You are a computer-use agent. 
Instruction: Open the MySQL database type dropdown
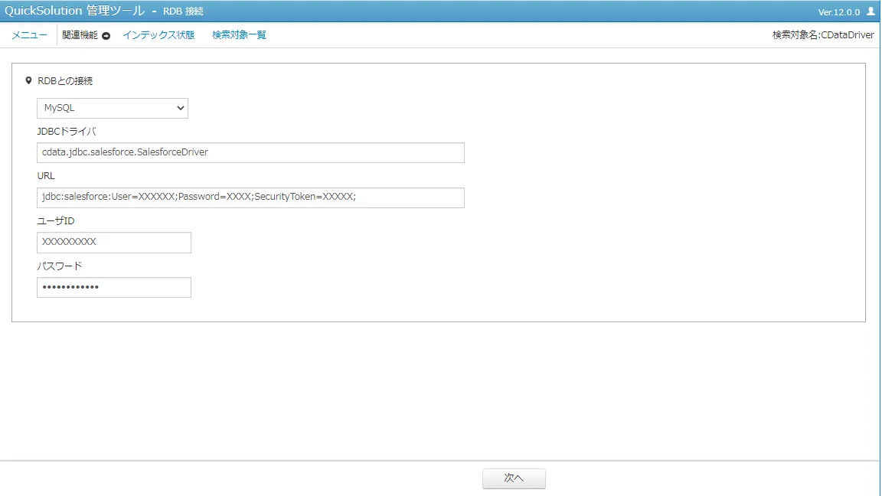[x=113, y=108]
